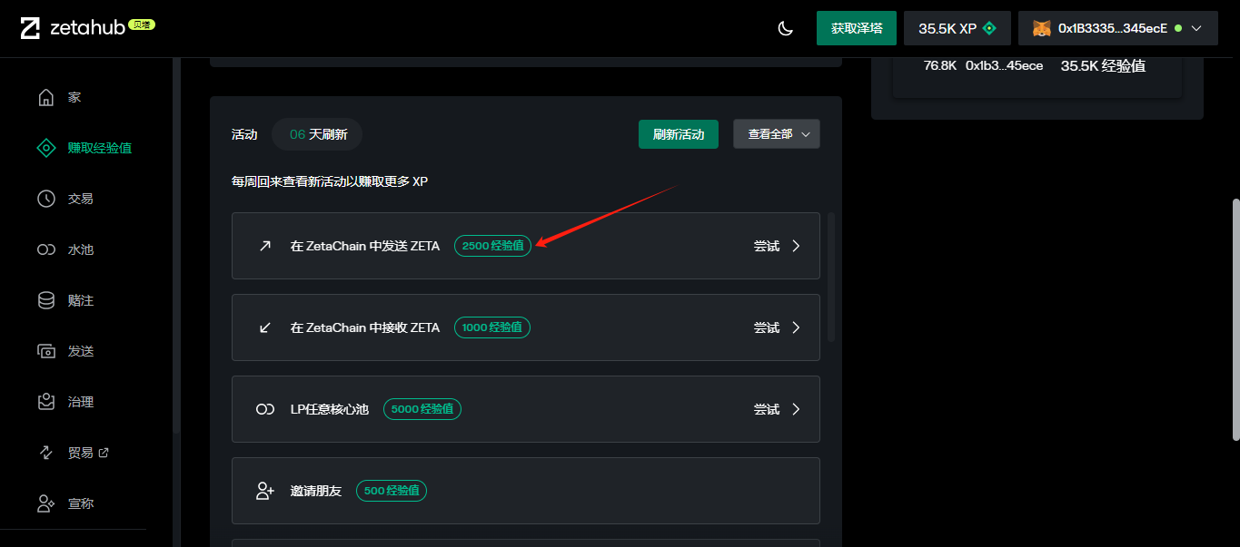Viewport: 1240px width, 547px height.
Task: Click the 获取泽塔 button
Action: [857, 28]
